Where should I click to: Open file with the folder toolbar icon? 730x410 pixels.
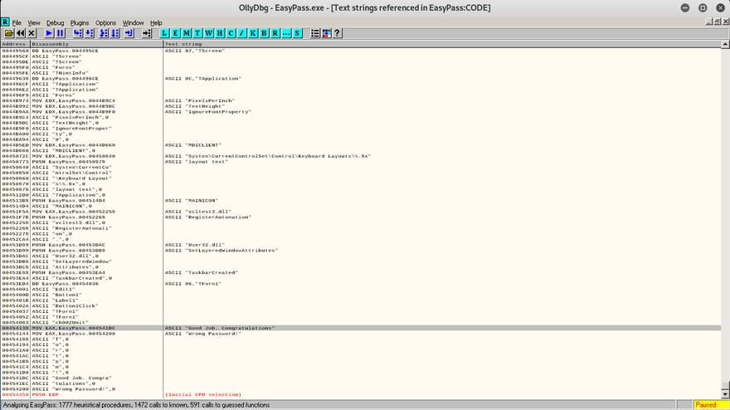coord(9,33)
